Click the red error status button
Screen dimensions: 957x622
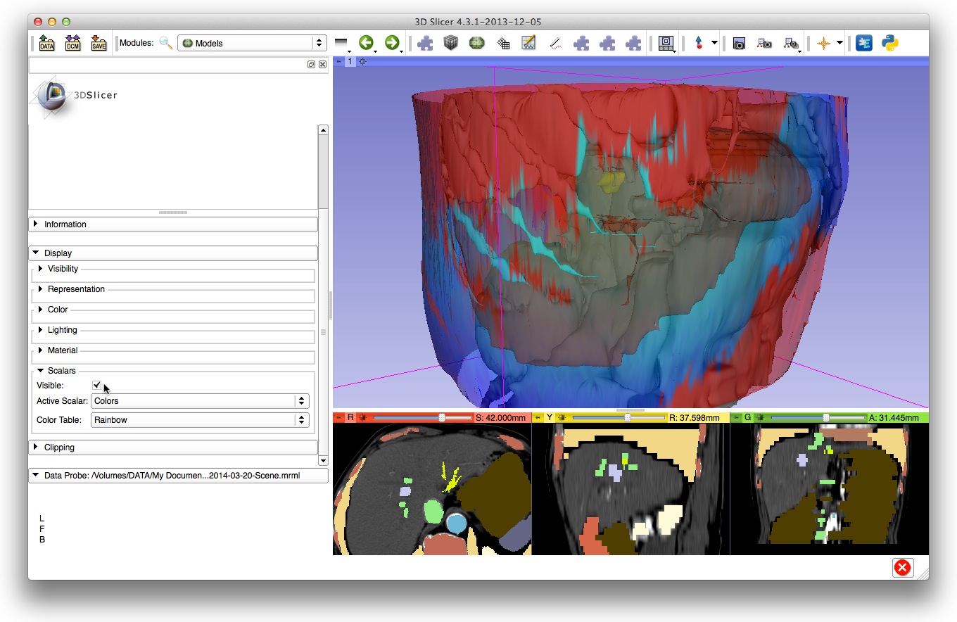[902, 568]
